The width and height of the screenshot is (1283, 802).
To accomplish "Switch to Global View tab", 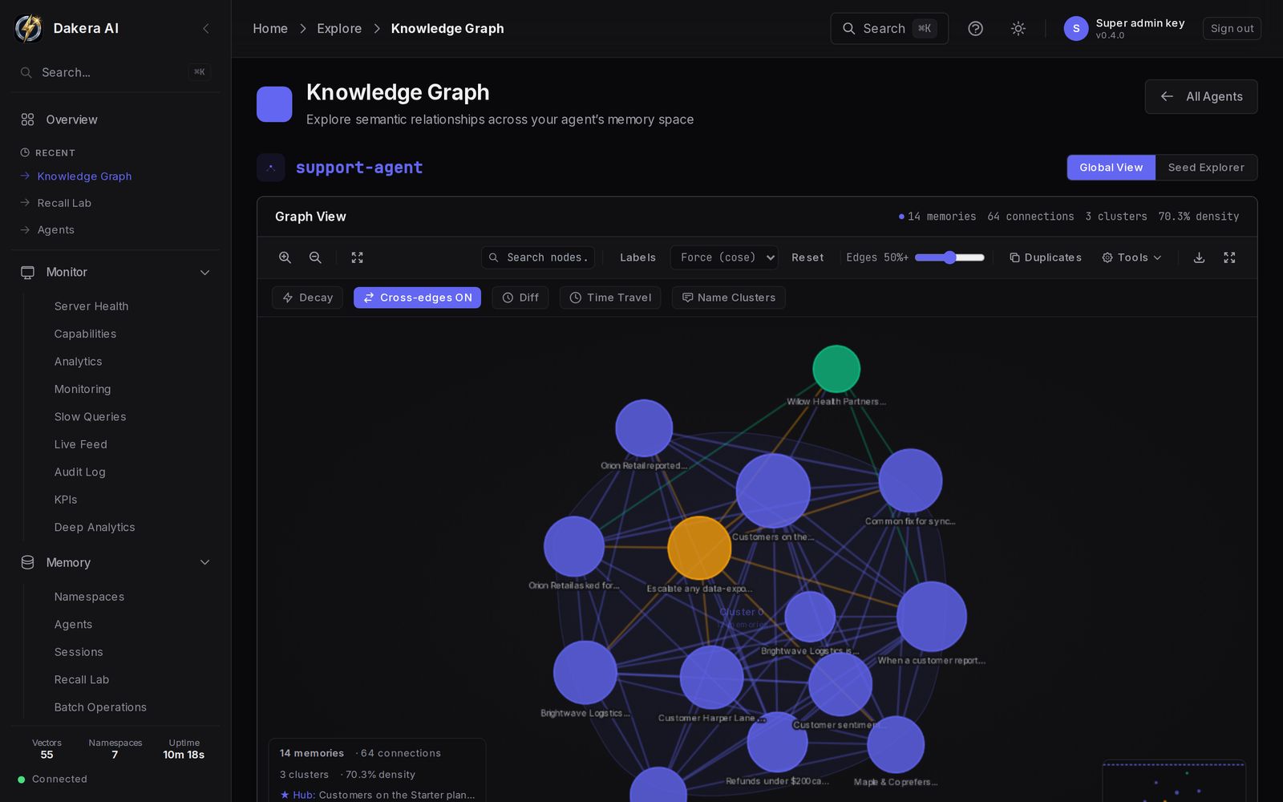I will tap(1111, 168).
